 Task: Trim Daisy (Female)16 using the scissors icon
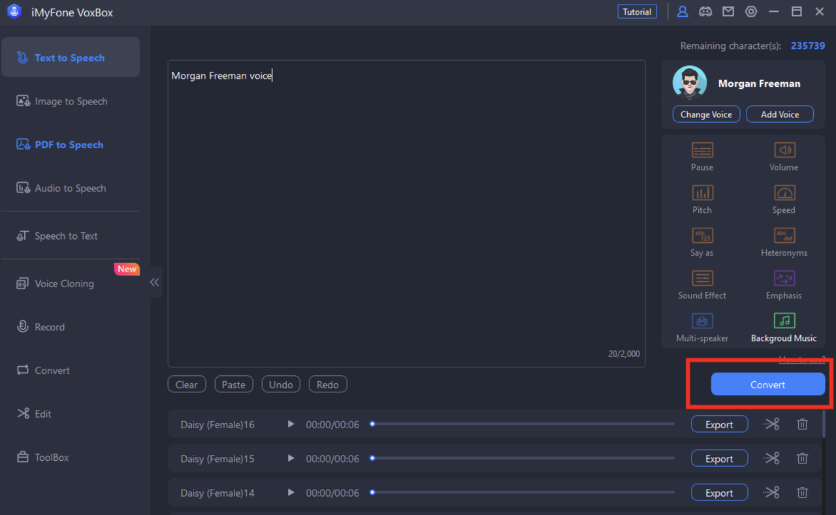point(771,424)
